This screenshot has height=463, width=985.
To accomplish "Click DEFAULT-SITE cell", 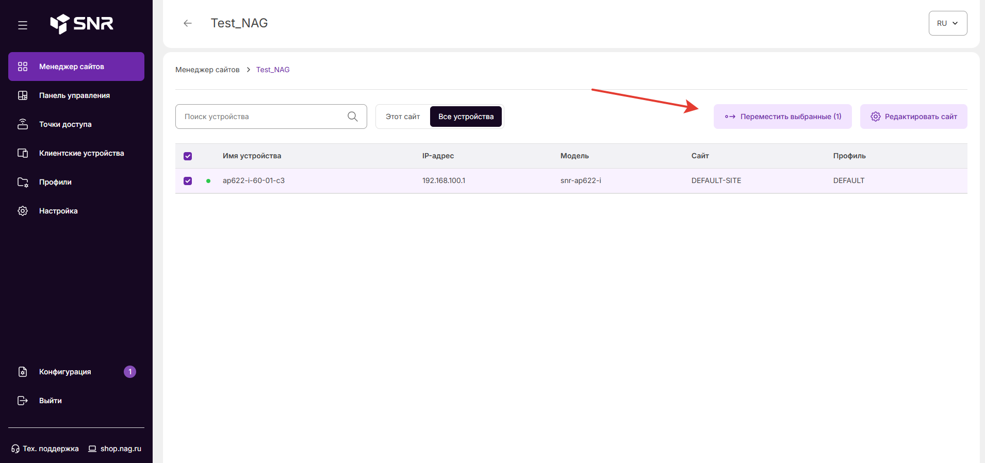I will coord(716,181).
